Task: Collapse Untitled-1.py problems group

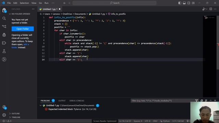Action: [x=41, y=106]
